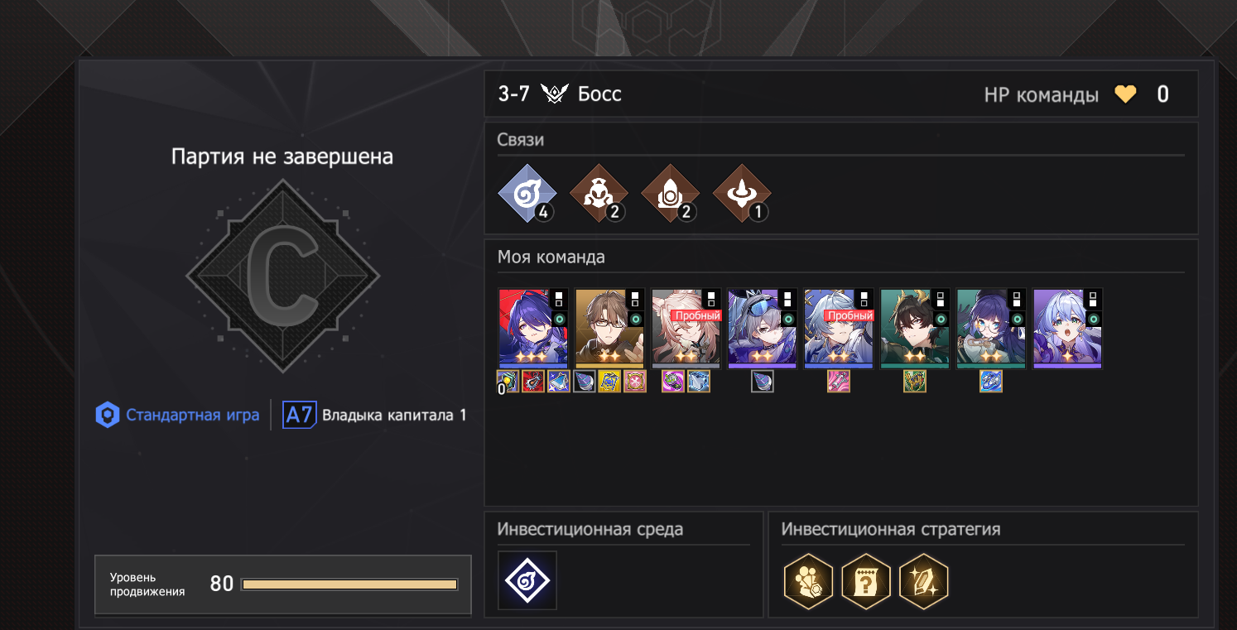Select the last character portrait with one star
Viewport: 1237px width, 630px height.
(x=1067, y=328)
